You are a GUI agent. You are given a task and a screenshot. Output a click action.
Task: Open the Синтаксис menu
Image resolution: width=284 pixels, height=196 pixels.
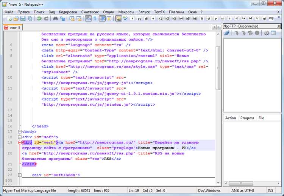pyautogui.click(x=90, y=12)
